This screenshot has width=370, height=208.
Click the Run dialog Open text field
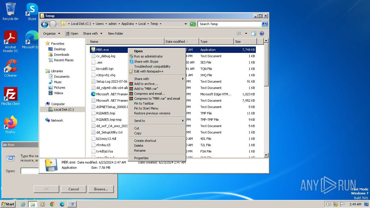click(29, 171)
